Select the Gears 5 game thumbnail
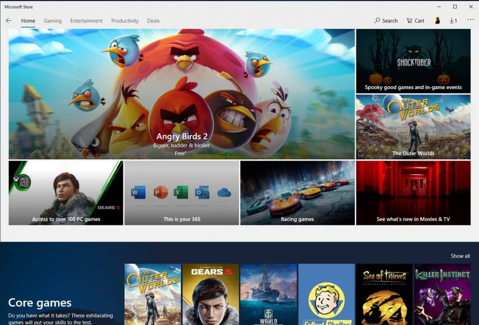This screenshot has height=325, width=479. pos(210,294)
